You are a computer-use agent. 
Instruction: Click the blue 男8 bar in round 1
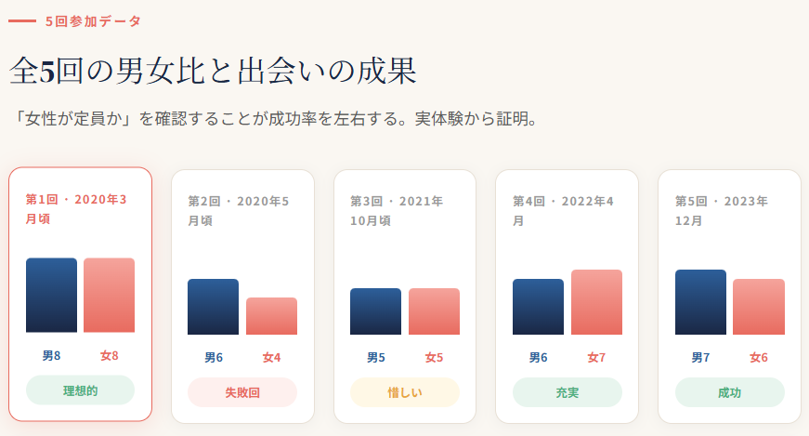click(51, 295)
